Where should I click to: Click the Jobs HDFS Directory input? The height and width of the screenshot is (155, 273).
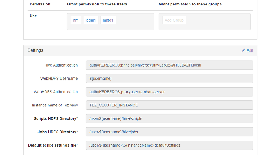click(169, 132)
